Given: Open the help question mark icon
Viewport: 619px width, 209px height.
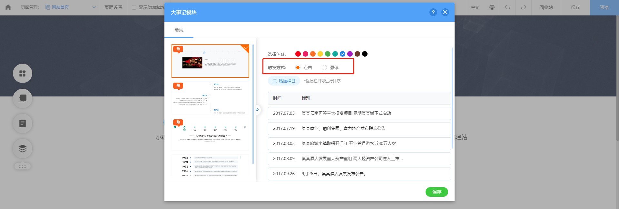Looking at the screenshot, I should coord(433,12).
